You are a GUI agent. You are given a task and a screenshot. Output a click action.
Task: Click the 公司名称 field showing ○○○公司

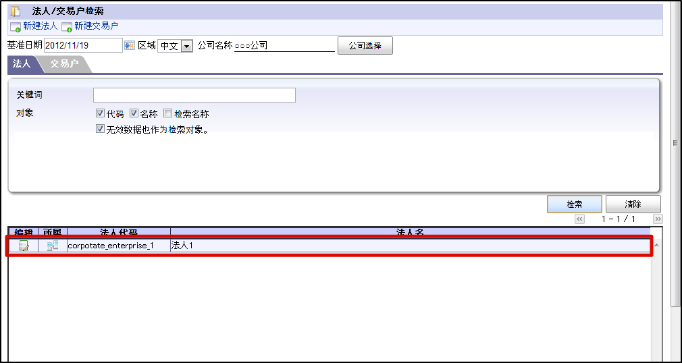coord(284,46)
